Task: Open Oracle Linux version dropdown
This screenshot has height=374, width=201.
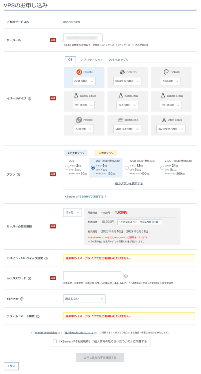Action: tap(171, 105)
